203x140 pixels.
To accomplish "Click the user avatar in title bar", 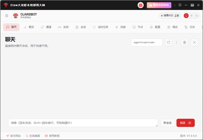I will pos(140,5).
